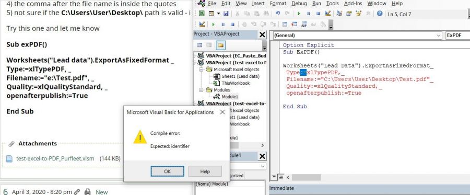Image resolution: width=470 pixels, height=195 pixels.
Task: Click the View Microsoft Excel icon
Action: pos(202,14)
